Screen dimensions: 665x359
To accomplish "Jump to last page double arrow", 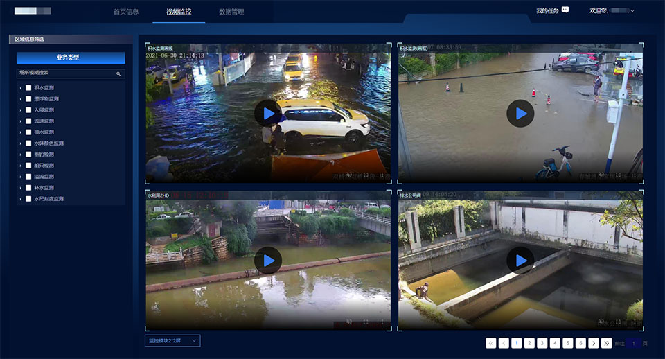I will [x=606, y=342].
